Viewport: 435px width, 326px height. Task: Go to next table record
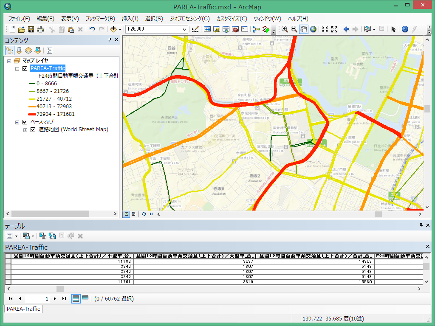tap(55, 298)
